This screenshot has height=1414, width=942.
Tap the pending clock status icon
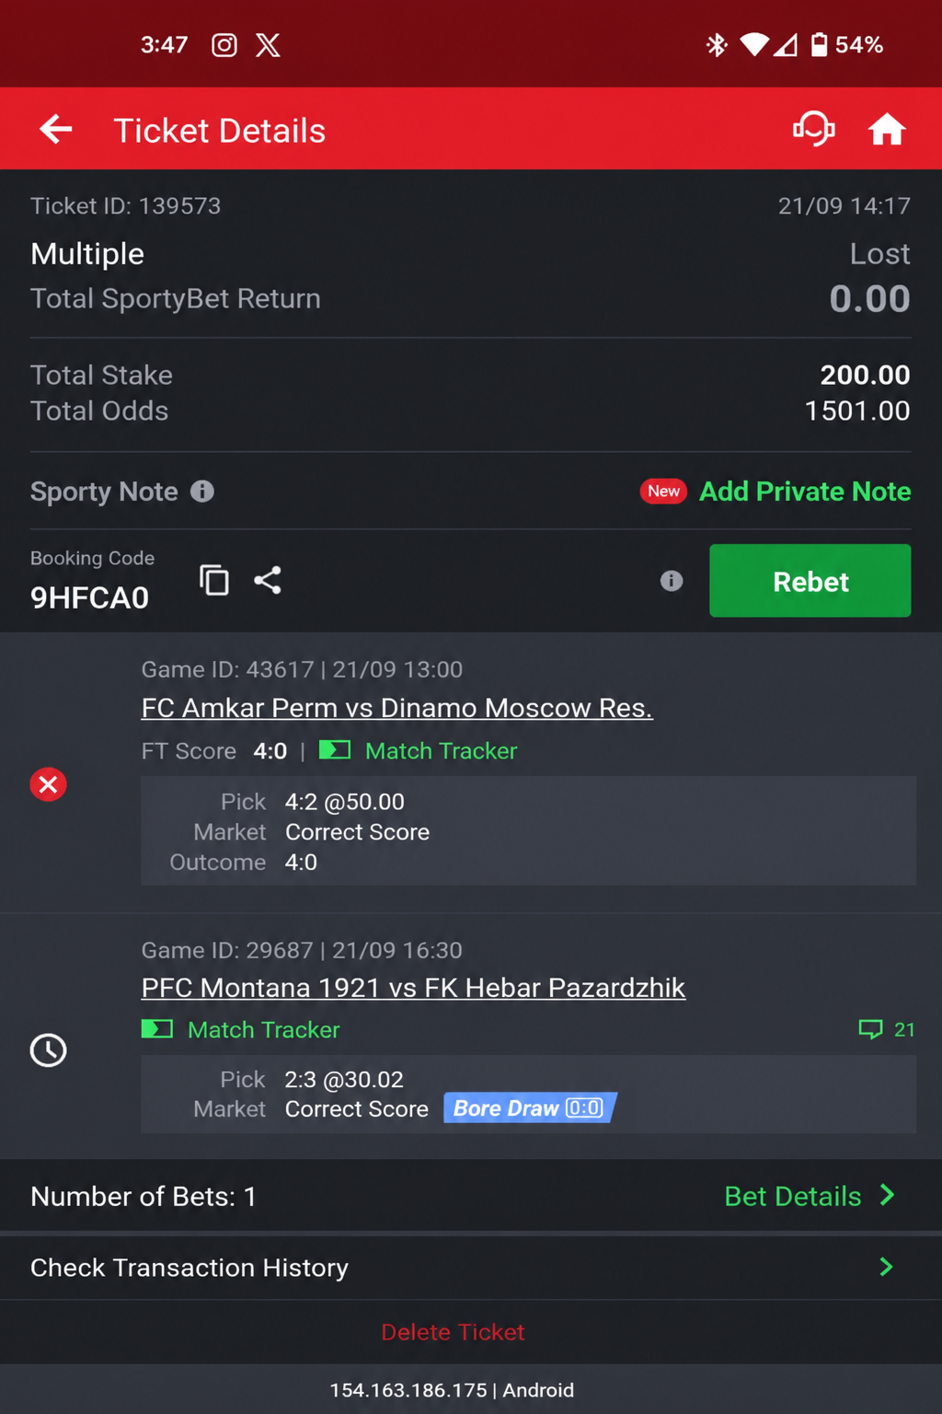[49, 1050]
